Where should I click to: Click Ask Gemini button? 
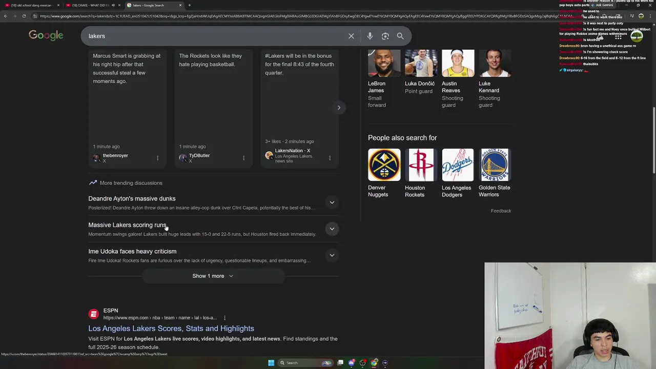(602, 5)
